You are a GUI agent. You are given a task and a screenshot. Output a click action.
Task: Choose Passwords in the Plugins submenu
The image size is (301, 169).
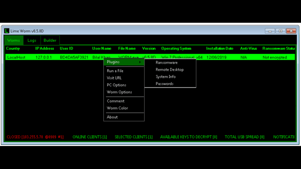[165, 84]
